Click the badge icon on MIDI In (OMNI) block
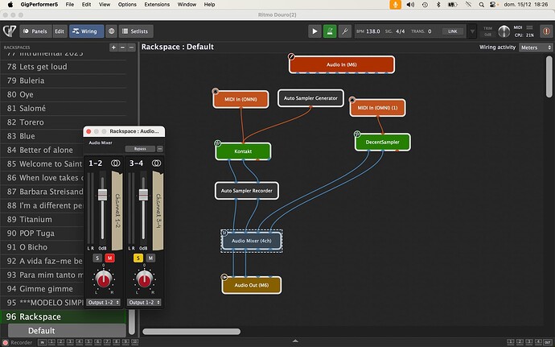This screenshot has width=555, height=347. pyautogui.click(x=216, y=92)
